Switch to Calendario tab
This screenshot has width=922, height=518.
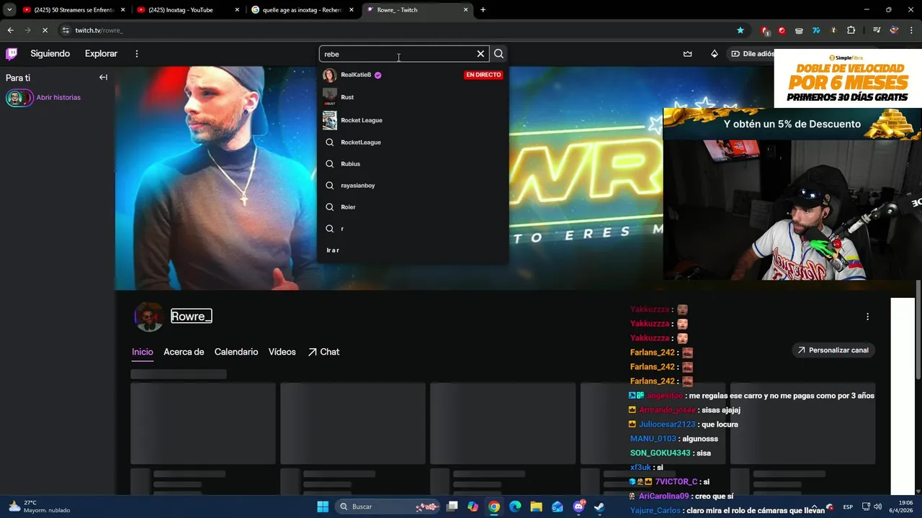click(x=236, y=352)
